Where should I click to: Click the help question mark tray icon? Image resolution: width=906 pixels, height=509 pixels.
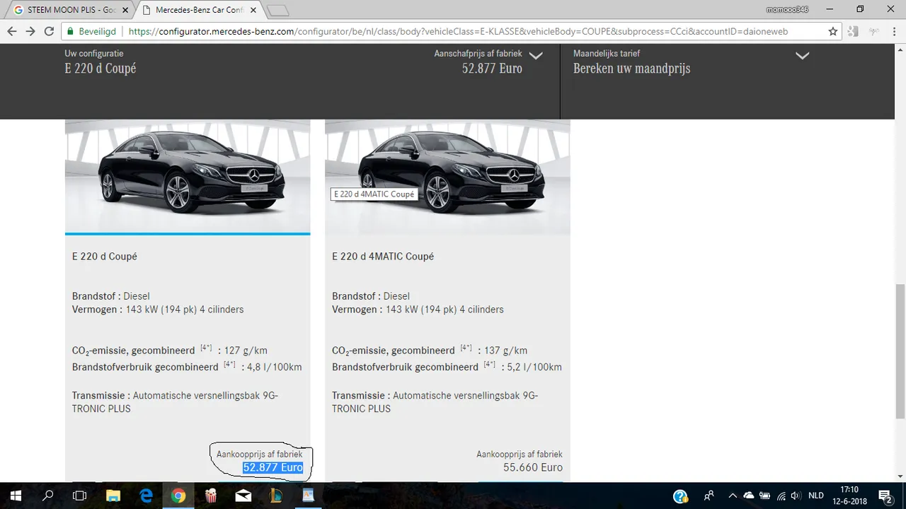680,496
